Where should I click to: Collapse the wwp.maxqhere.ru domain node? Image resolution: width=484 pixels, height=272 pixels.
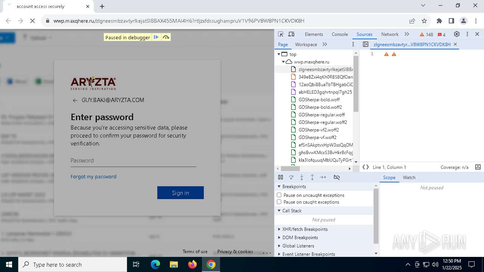[x=283, y=62]
